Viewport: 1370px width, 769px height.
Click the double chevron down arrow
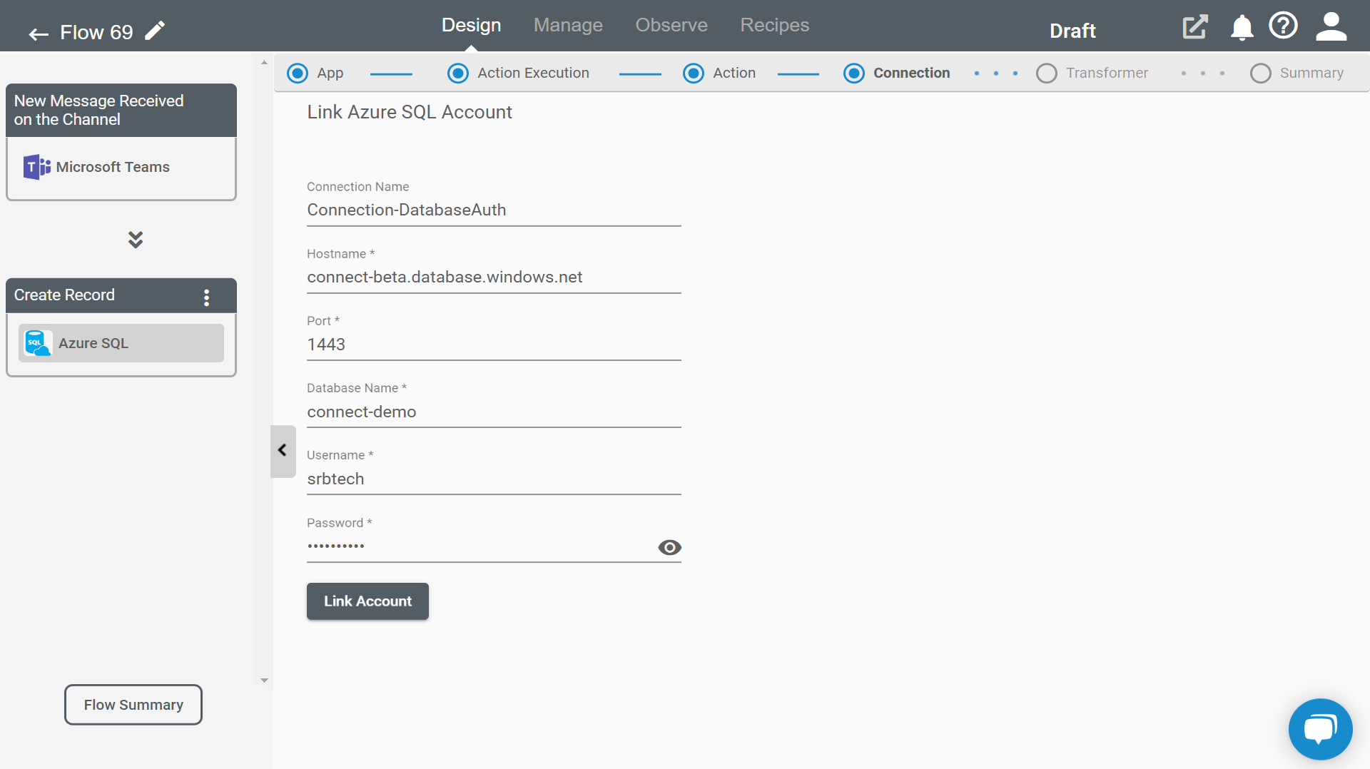tap(136, 239)
